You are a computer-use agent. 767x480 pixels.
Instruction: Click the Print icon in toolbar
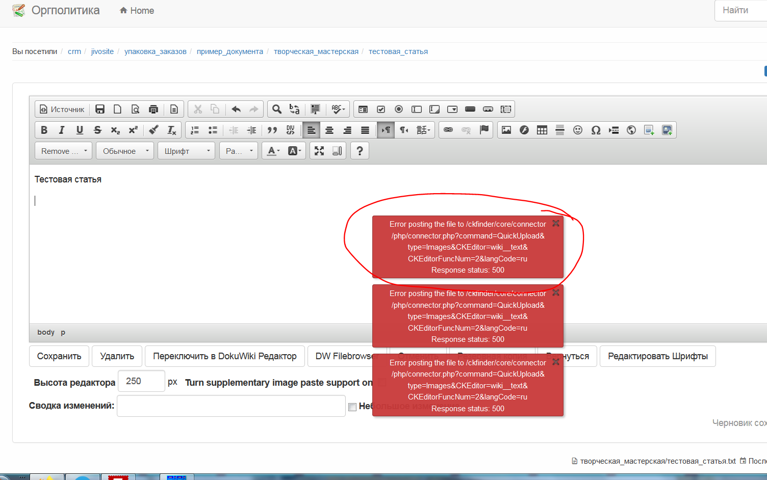click(153, 109)
